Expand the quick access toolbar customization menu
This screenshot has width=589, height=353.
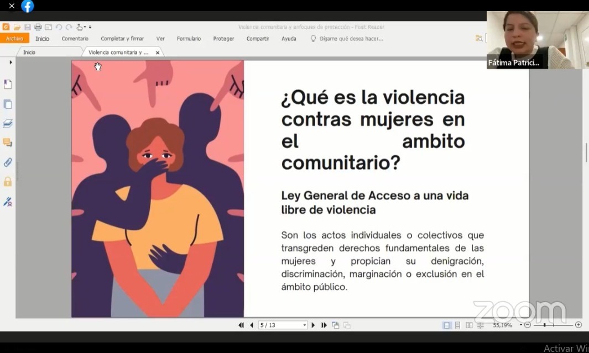click(90, 27)
